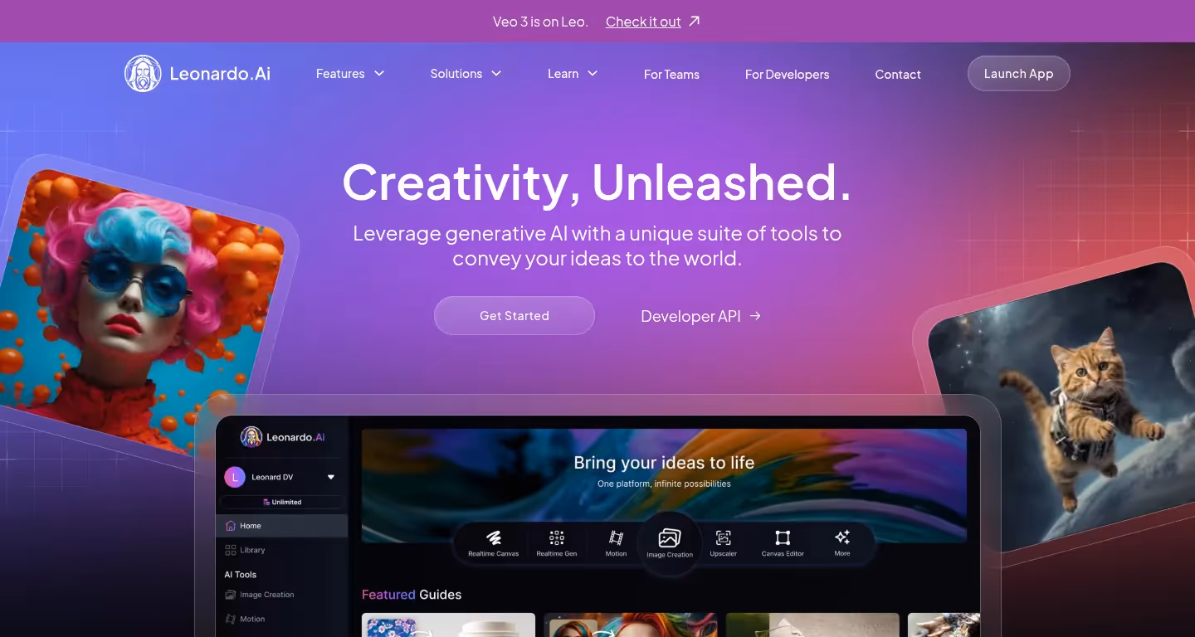This screenshot has width=1195, height=637.
Task: Click the Leonardo.Ai wizard logo in header
Action: [x=143, y=74]
